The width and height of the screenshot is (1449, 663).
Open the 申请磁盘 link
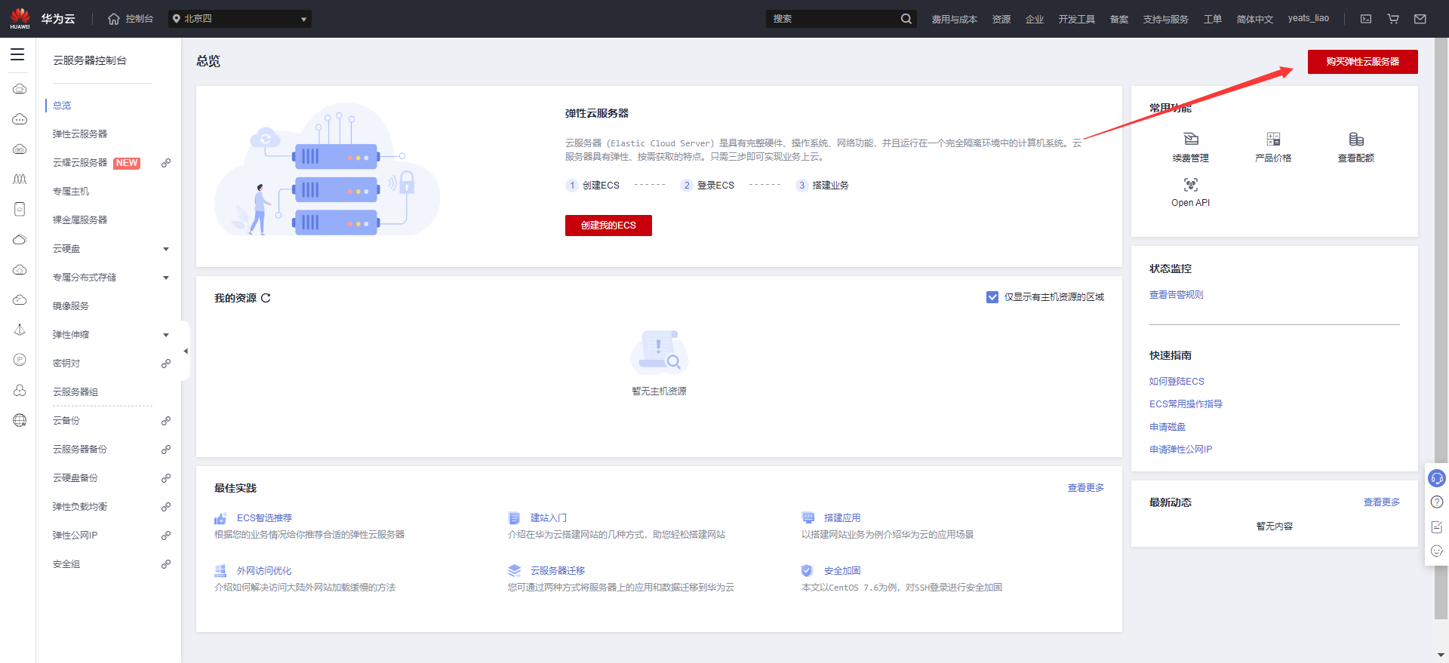(1168, 427)
